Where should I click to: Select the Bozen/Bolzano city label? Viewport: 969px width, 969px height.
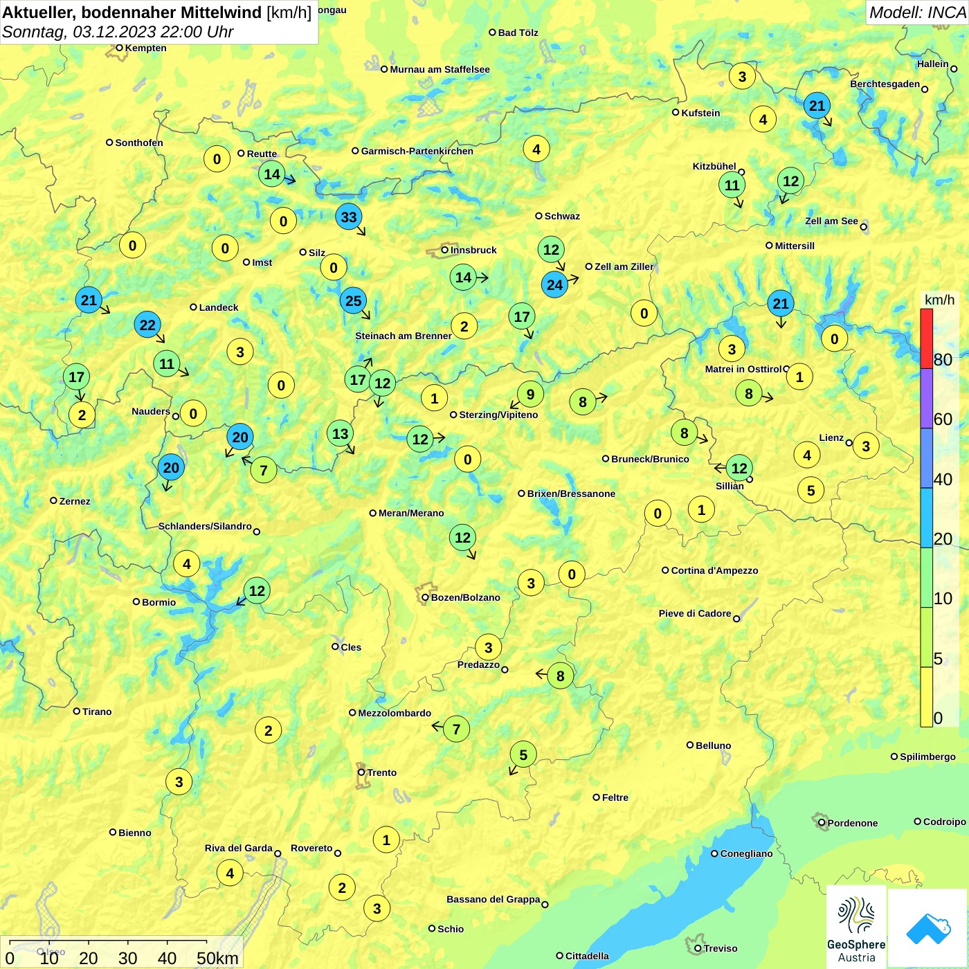click(x=465, y=597)
